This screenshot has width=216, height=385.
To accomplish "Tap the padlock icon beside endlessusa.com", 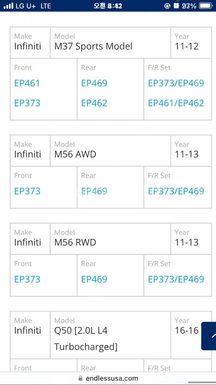I will point(80,378).
